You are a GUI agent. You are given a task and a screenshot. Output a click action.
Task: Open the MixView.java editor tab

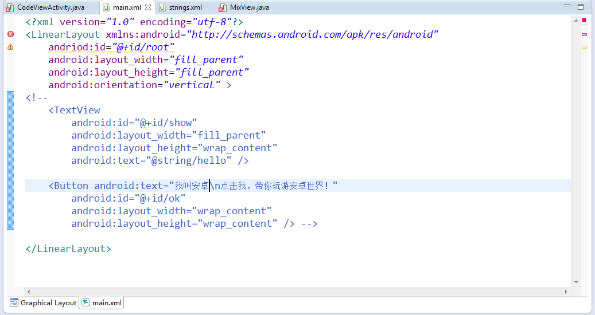[x=248, y=7]
